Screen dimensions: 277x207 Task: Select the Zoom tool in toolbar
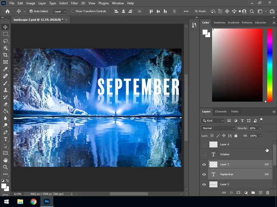[x=5, y=167]
